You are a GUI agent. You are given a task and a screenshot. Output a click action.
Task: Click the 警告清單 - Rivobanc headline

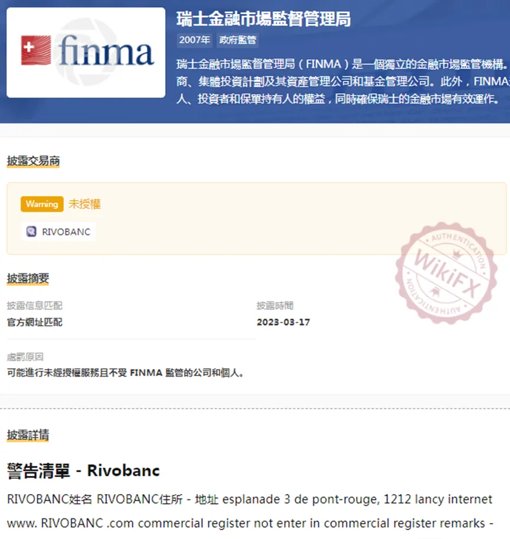tap(83, 471)
